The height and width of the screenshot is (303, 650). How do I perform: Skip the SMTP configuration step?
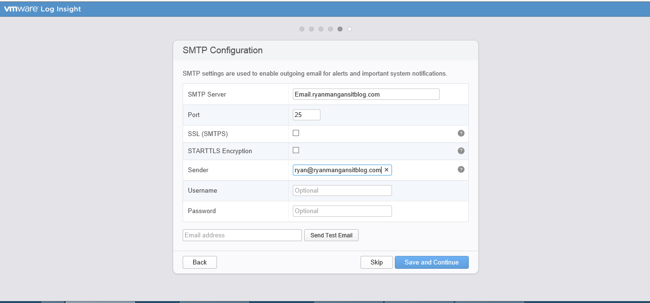(x=376, y=262)
